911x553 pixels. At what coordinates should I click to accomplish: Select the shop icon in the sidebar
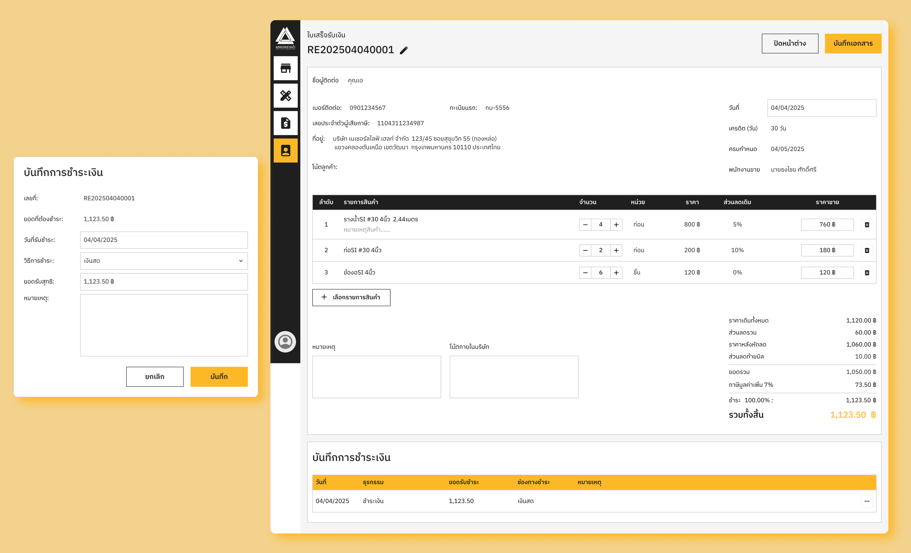coord(285,68)
